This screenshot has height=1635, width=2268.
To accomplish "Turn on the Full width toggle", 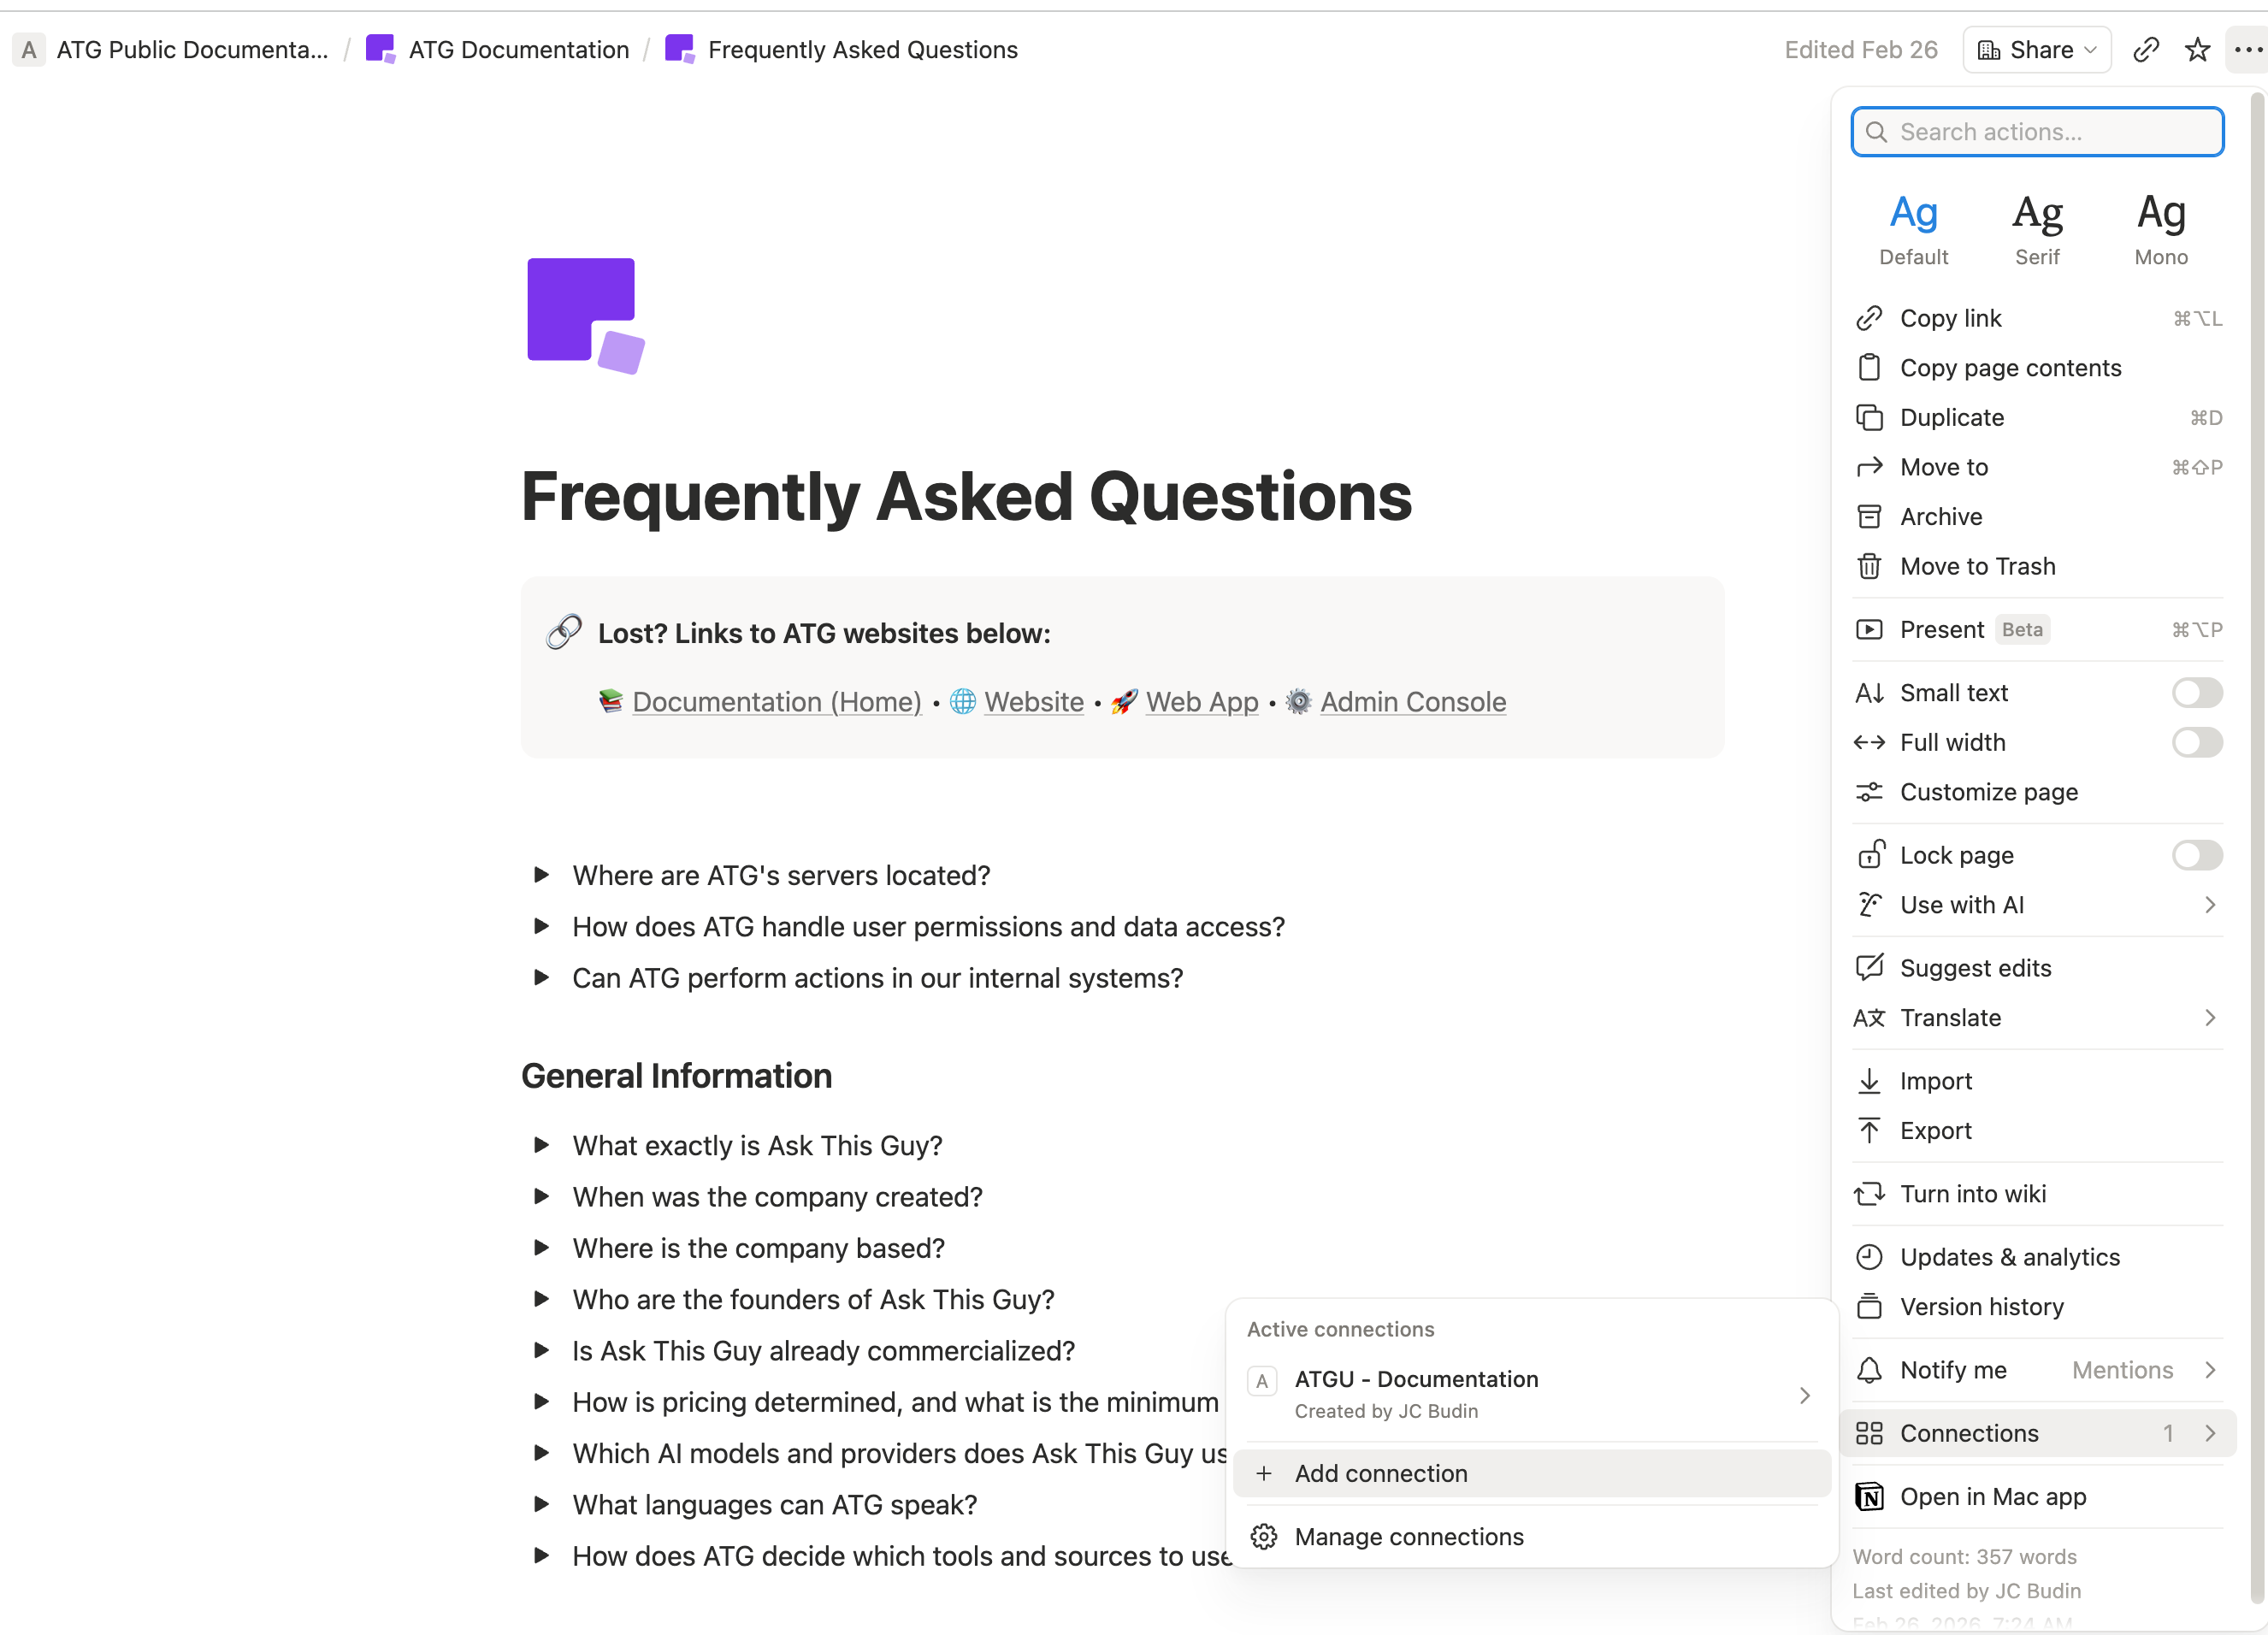I will (2197, 742).
